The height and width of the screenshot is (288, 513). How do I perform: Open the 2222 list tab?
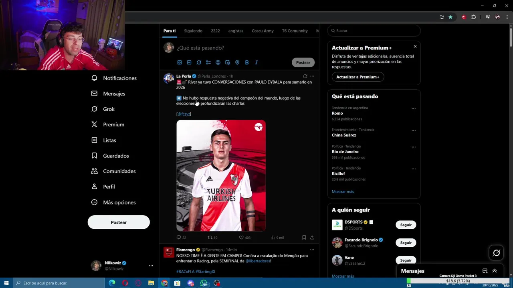coord(215,31)
